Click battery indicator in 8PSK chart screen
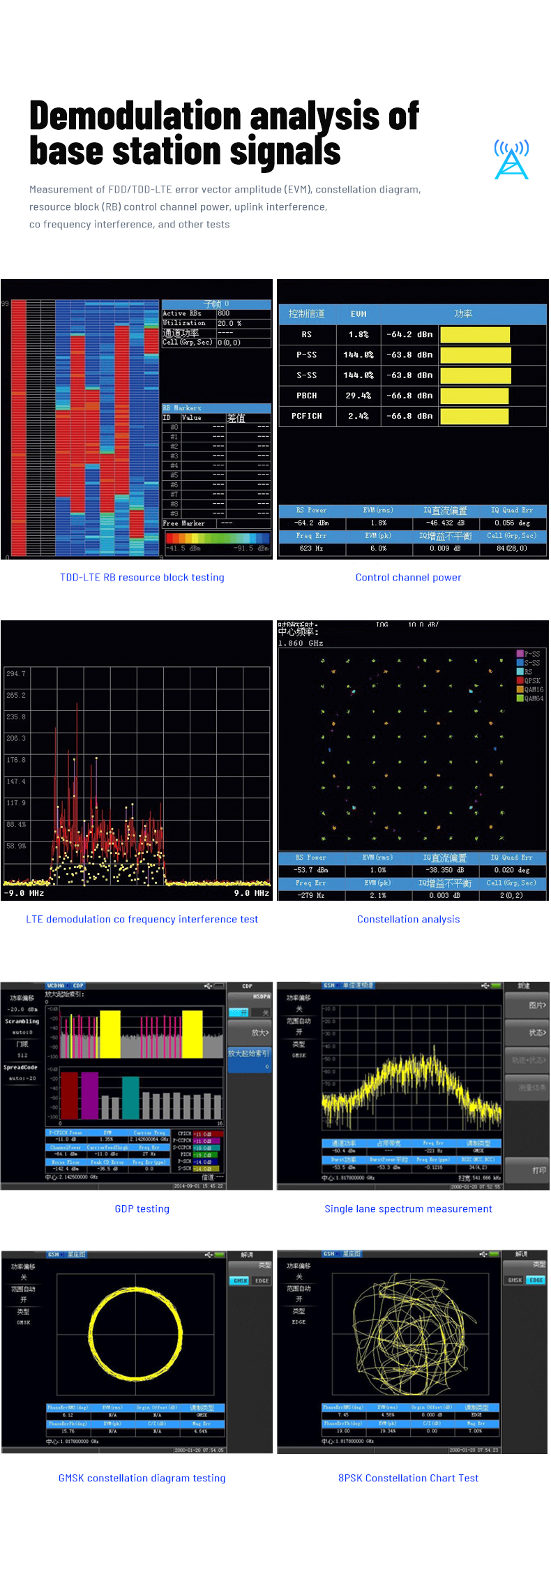551x1579 pixels. [496, 1255]
